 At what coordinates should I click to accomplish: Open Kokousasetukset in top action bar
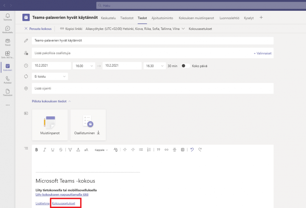tap(200, 29)
